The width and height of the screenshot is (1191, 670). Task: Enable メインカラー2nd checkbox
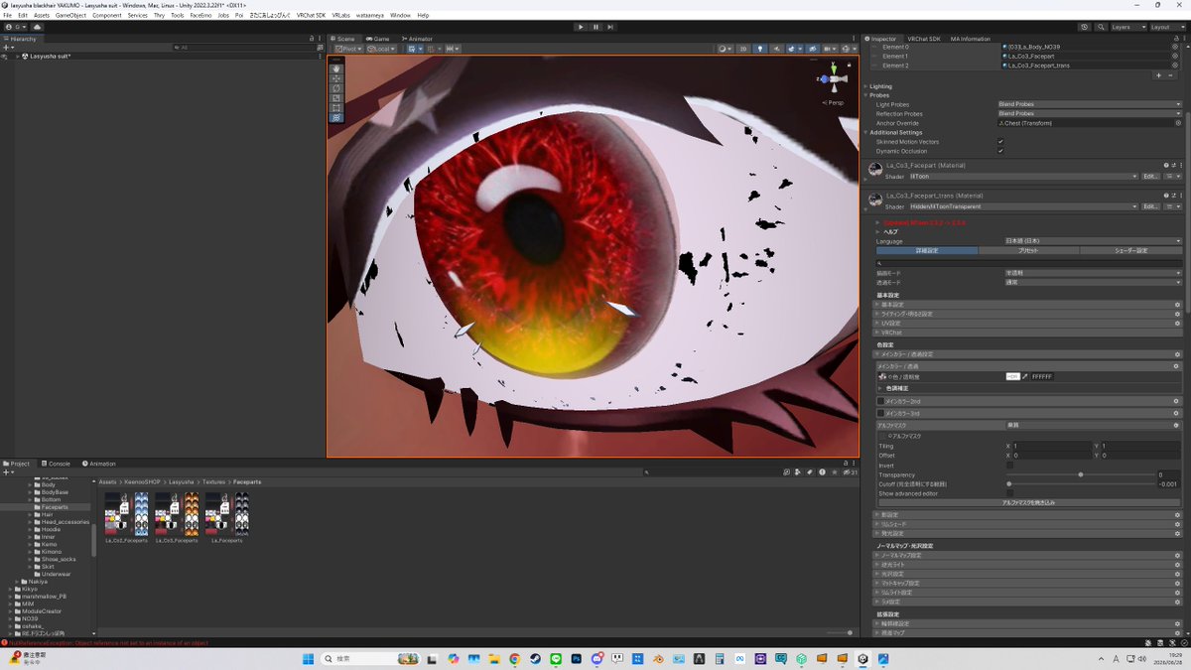(880, 401)
